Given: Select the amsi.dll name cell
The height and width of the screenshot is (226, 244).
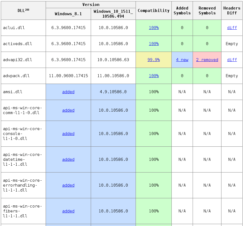Looking at the screenshot, I should 23,92.
